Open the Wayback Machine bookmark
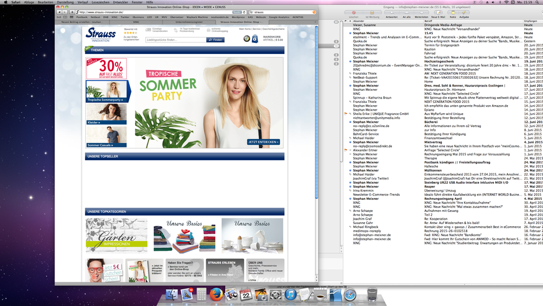Image resolution: width=543 pixels, height=306 pixels. (x=197, y=17)
